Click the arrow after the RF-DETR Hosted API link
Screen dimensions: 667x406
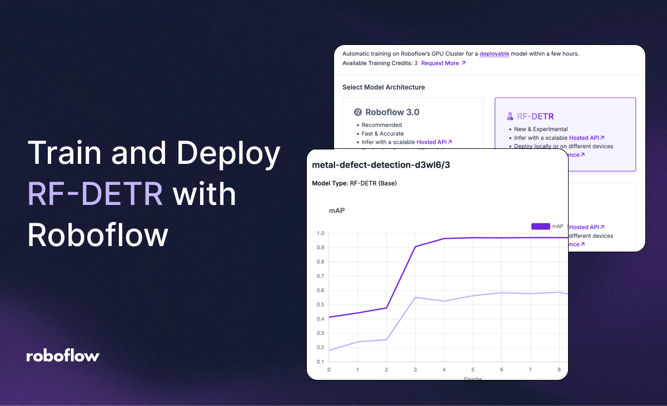[602, 138]
